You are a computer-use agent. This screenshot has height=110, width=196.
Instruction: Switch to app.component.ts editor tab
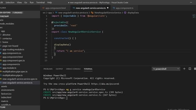[125, 8]
